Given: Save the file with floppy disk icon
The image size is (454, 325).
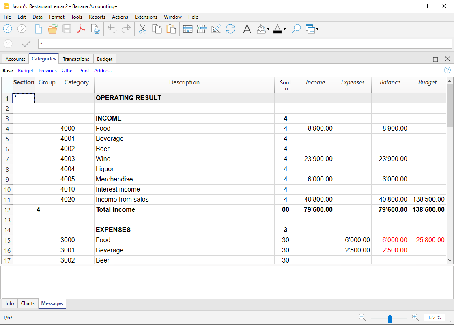Looking at the screenshot, I should [67, 29].
